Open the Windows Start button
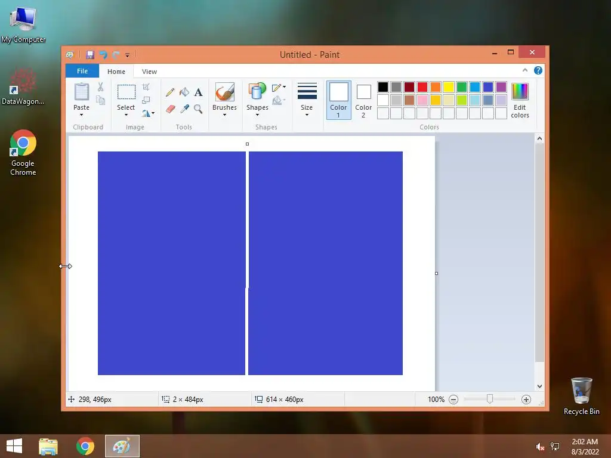611x458 pixels. 14,446
